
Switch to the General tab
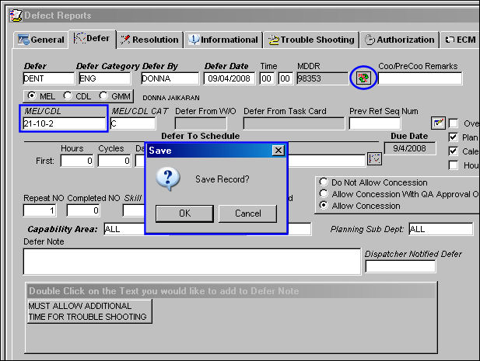coord(40,40)
